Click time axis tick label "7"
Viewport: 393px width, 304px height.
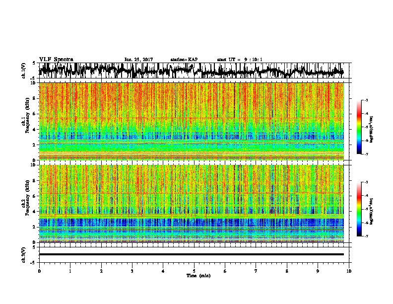pyautogui.click(x=256, y=271)
